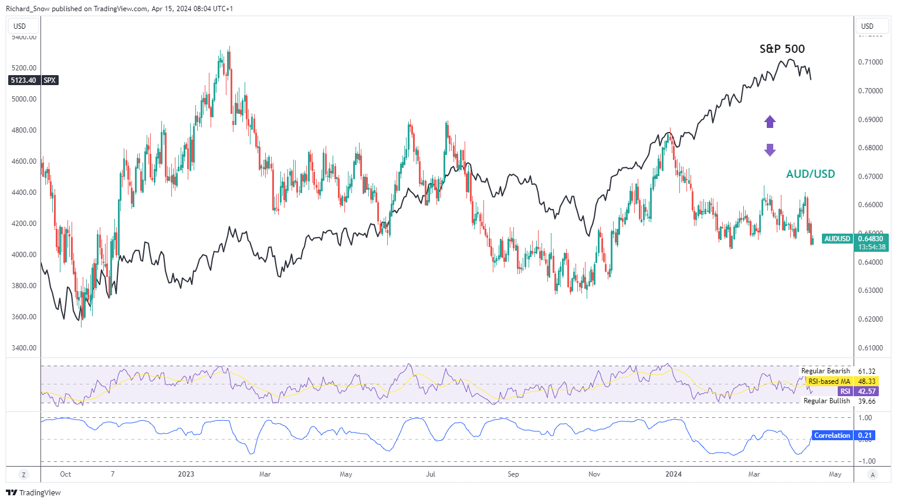Select the S&P 500 text annotation

782,49
